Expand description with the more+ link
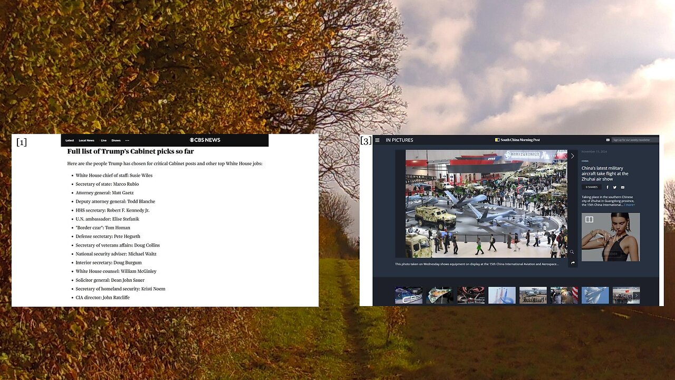This screenshot has height=380, width=675. click(x=629, y=205)
